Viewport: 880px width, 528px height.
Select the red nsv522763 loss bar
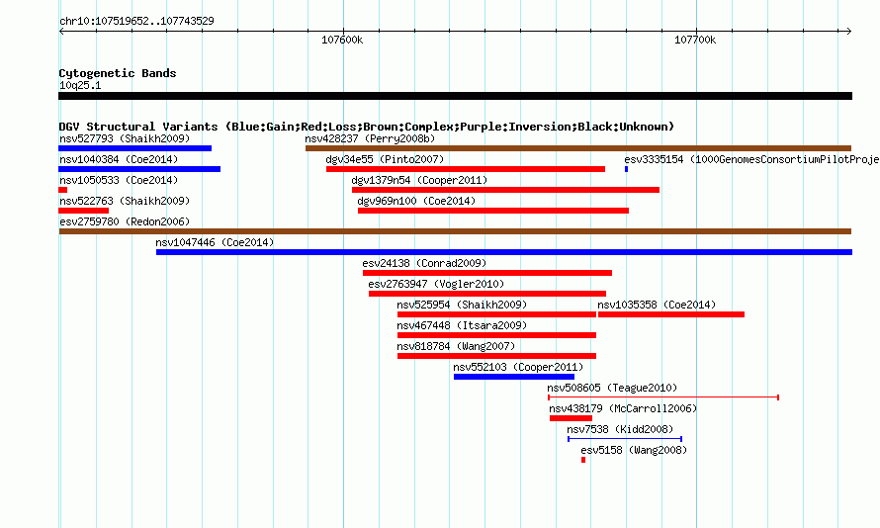click(x=84, y=211)
